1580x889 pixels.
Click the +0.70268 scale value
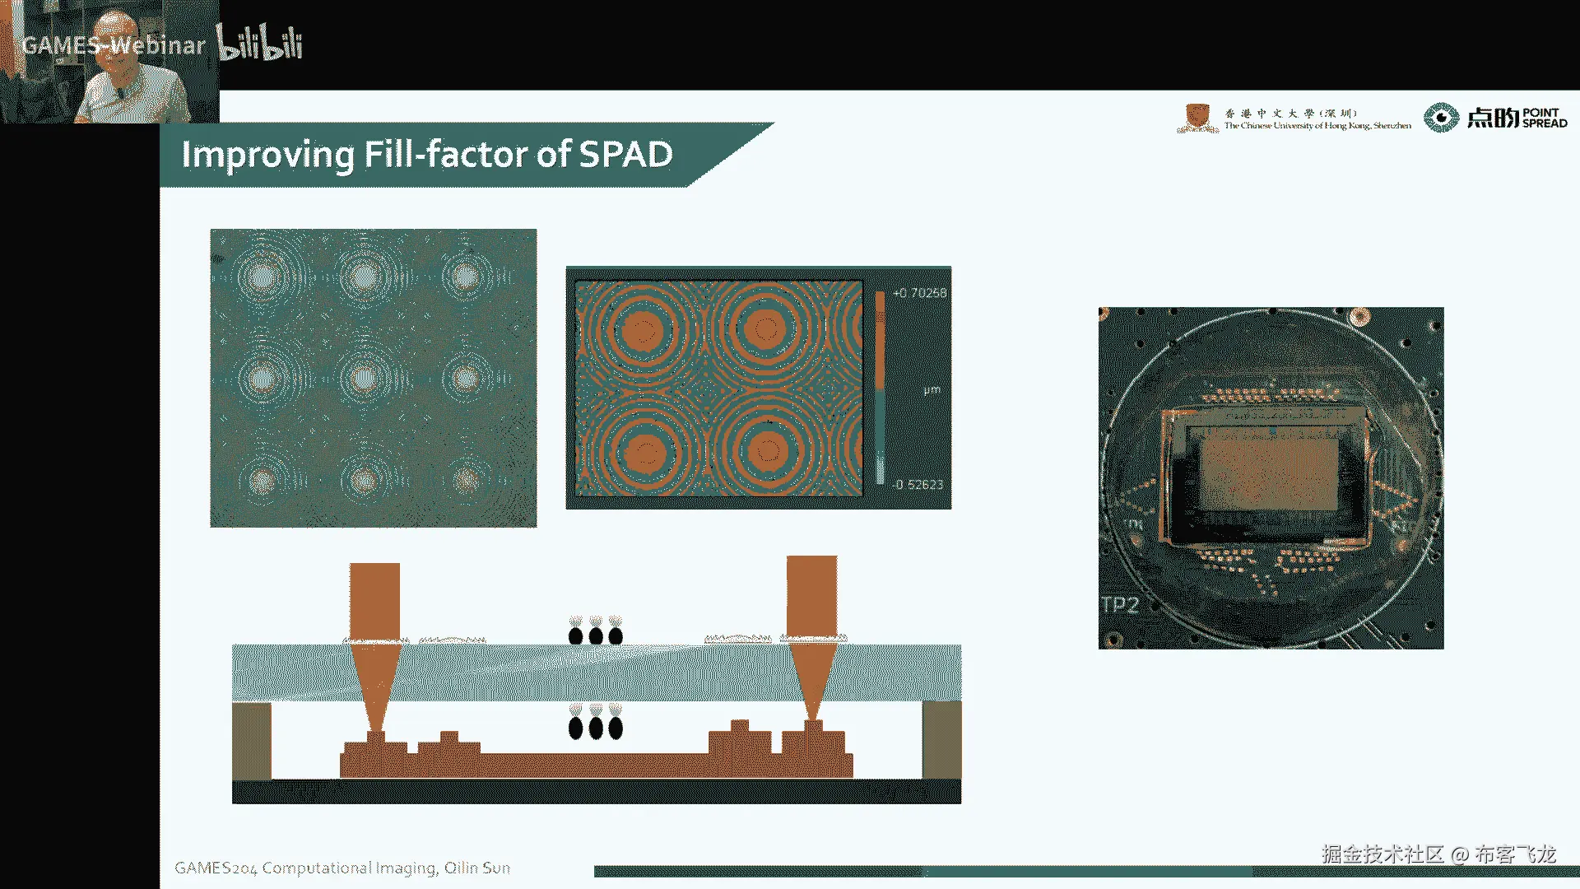[x=919, y=293]
